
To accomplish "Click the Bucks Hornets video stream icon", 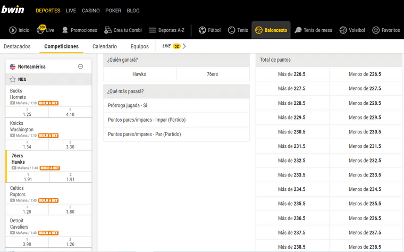I will pyautogui.click(x=12, y=103).
